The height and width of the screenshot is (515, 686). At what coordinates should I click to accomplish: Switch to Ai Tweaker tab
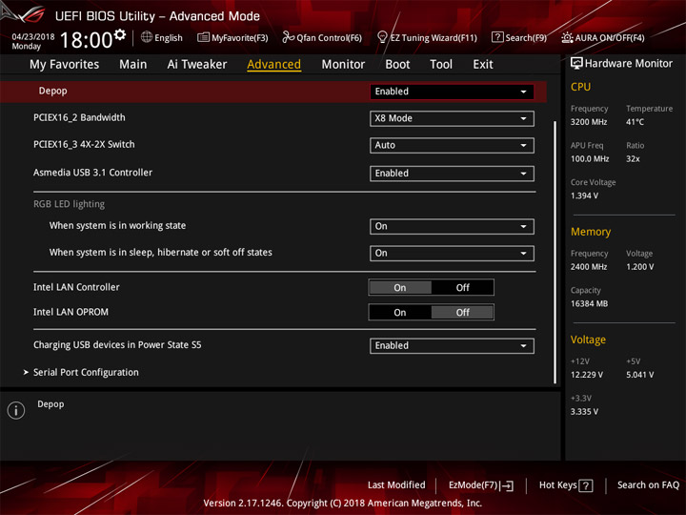(197, 65)
